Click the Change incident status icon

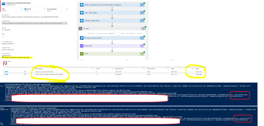coord(81,21)
